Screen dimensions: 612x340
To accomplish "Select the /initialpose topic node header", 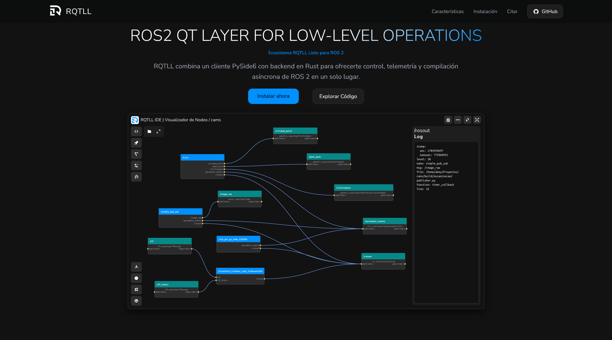I will tap(364, 188).
